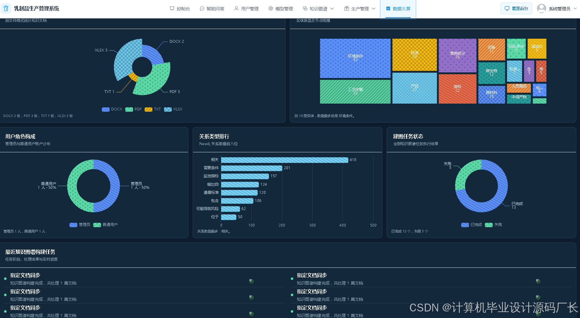The image size is (580, 318).
Task: Open the 系统管理员 account dropdown arrow
Action: click(x=575, y=9)
